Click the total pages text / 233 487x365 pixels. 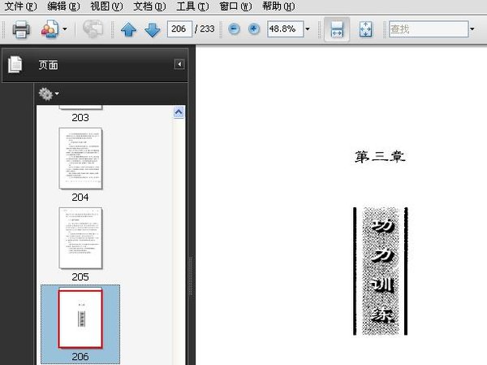pos(205,29)
